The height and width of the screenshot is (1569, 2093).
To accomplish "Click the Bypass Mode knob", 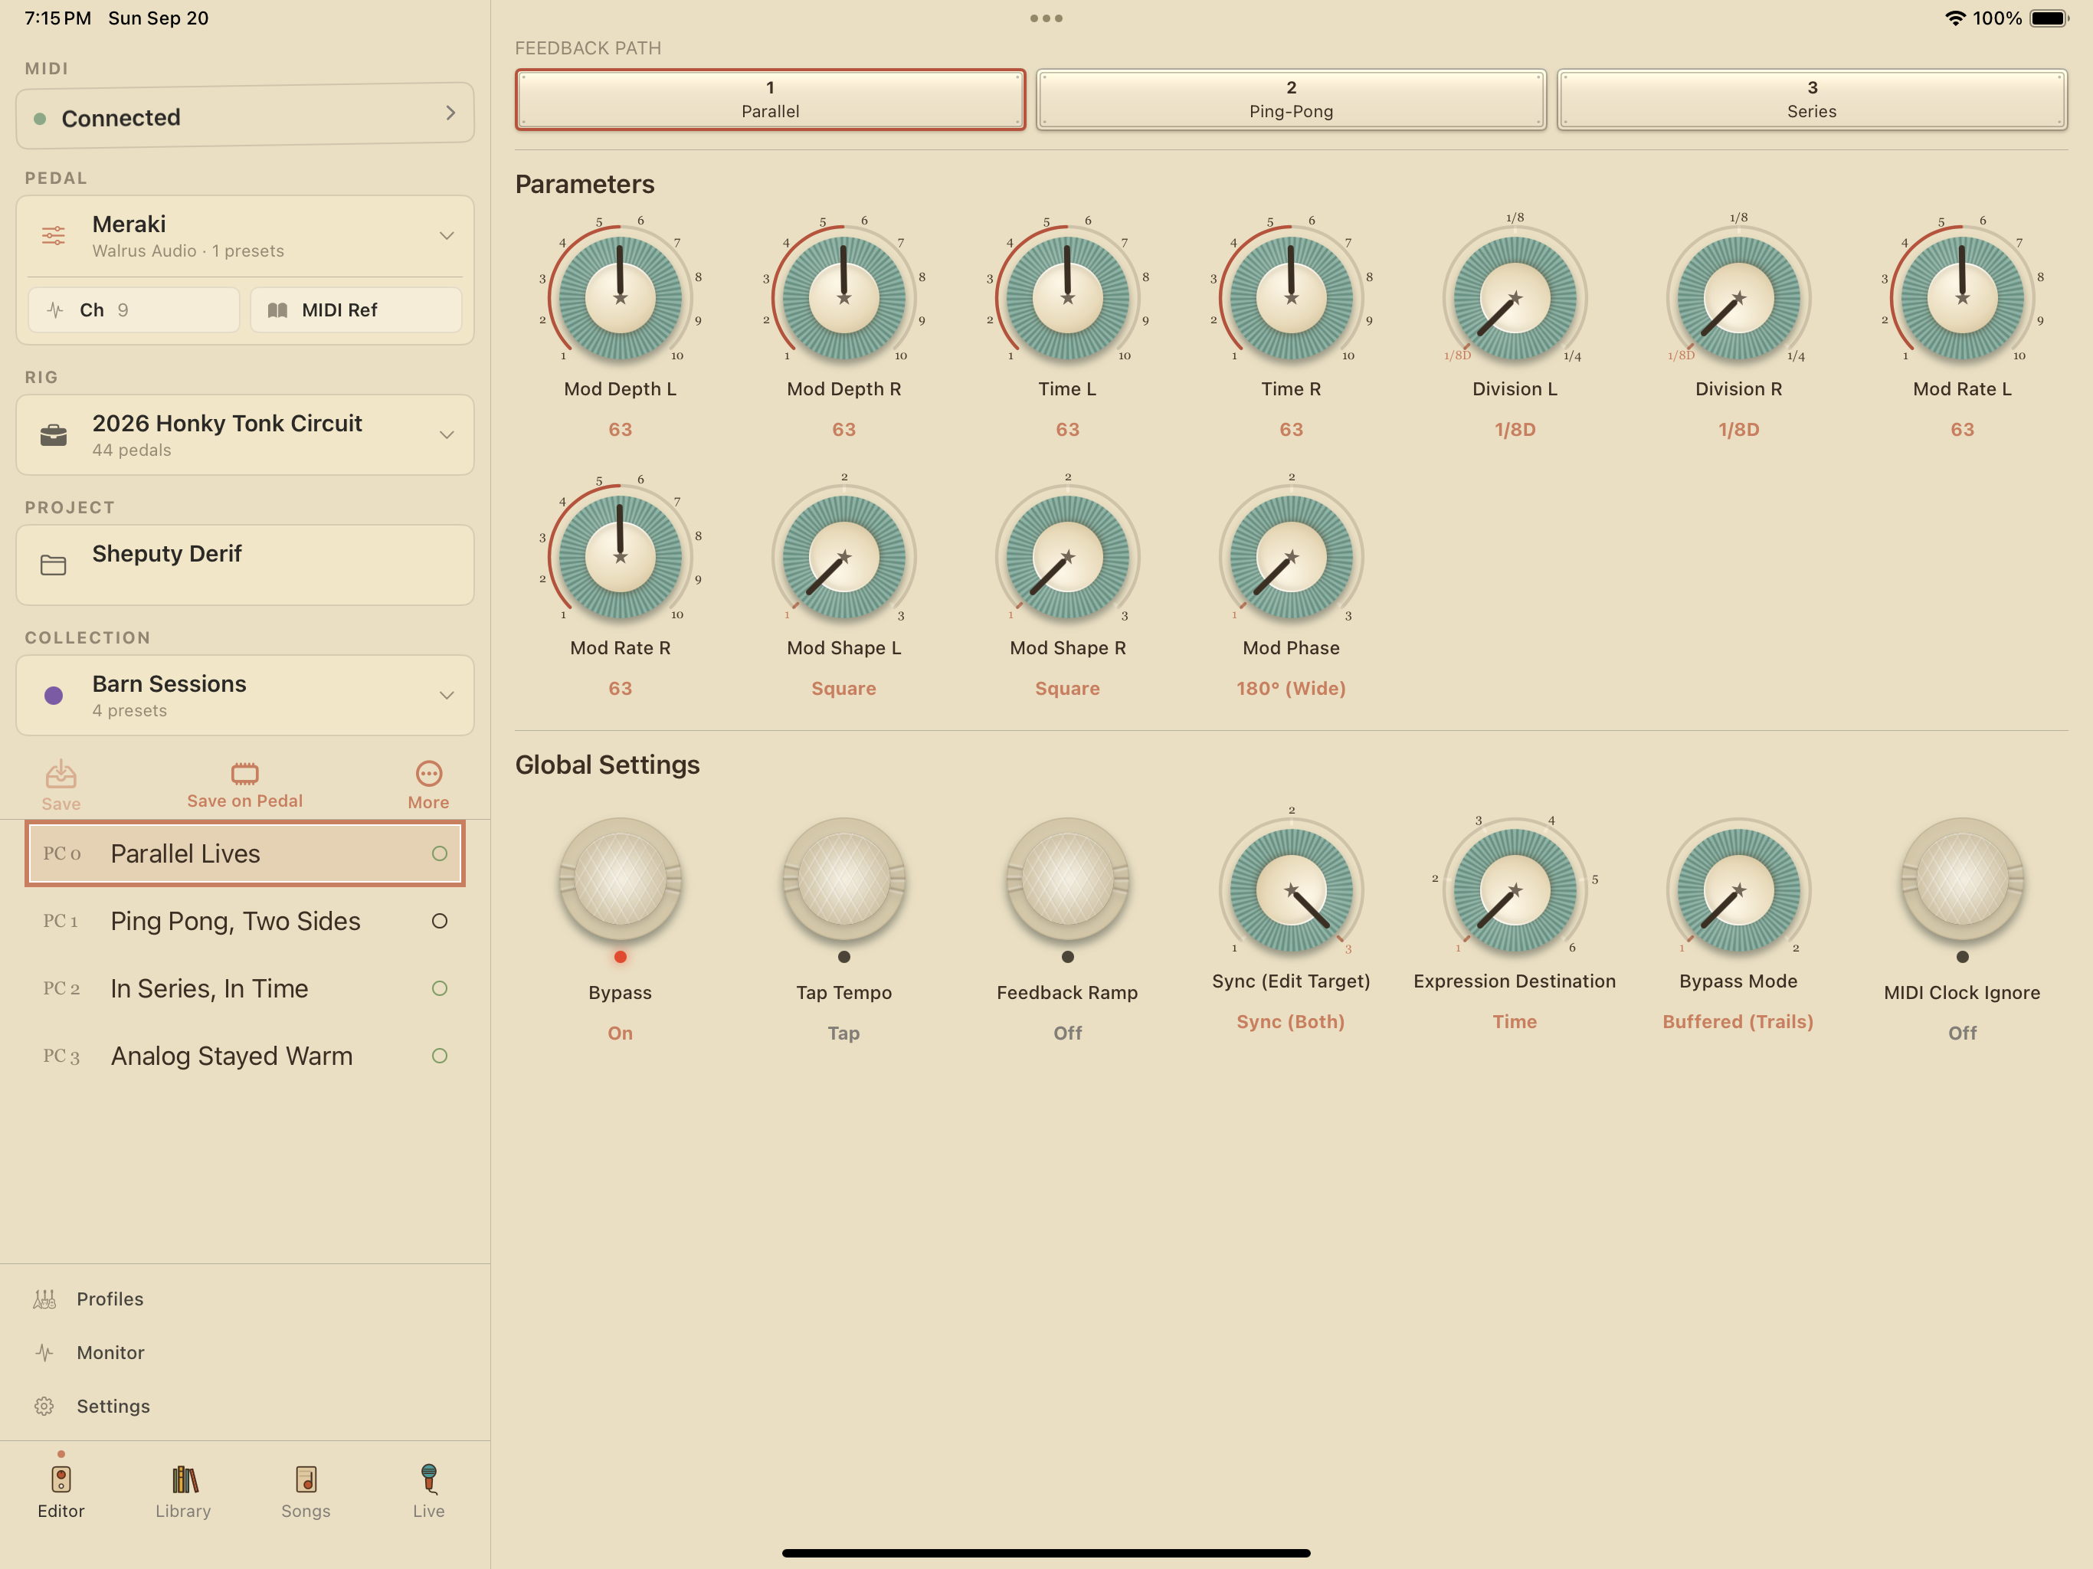I will pyautogui.click(x=1738, y=889).
